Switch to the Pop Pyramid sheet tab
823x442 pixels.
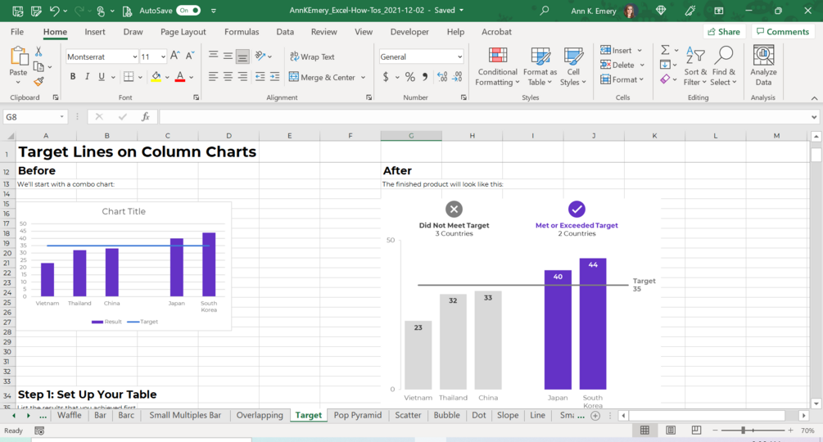pyautogui.click(x=357, y=415)
